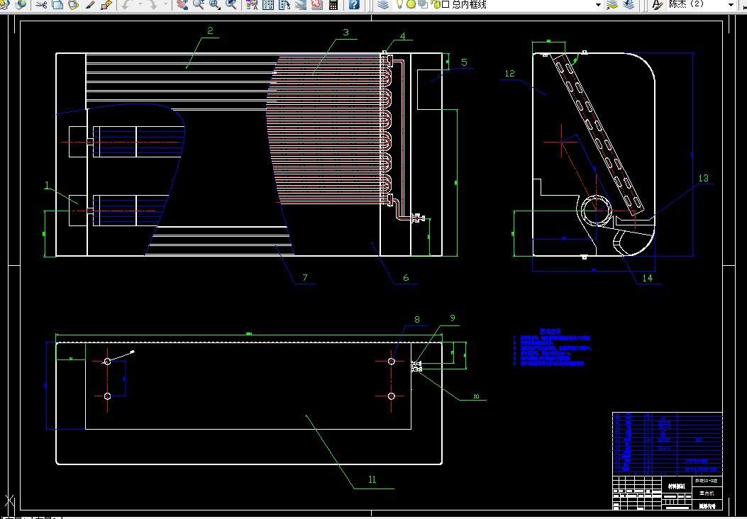Open the Properties palette icon

coord(252,5)
